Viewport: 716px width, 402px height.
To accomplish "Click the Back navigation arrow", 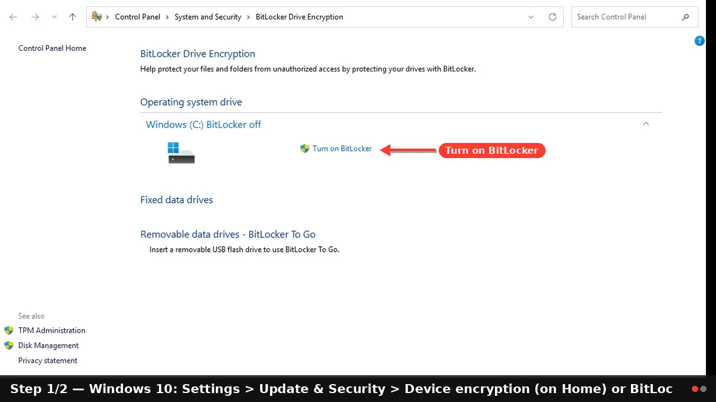I will pyautogui.click(x=13, y=17).
